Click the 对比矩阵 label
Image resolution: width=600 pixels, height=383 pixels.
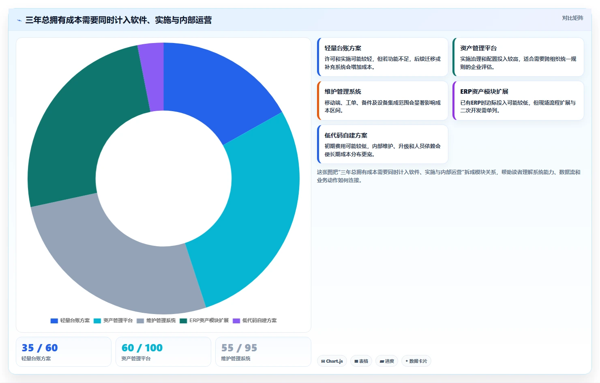[572, 18]
